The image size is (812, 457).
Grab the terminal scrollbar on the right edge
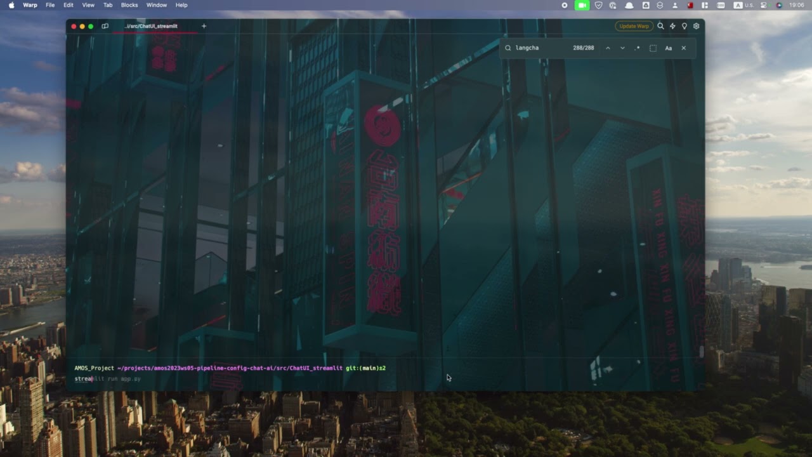702,351
